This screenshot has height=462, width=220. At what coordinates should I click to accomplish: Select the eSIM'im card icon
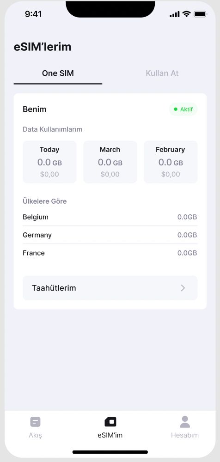click(110, 422)
